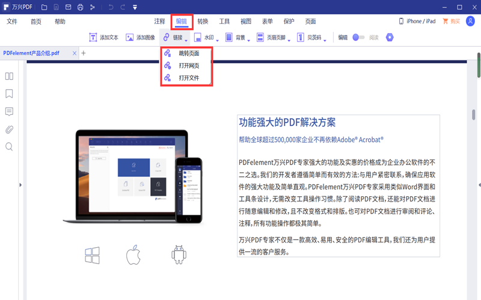The height and width of the screenshot is (300, 481).
Task: Open the thumbnails panel in left sidebar
Action: (x=9, y=76)
